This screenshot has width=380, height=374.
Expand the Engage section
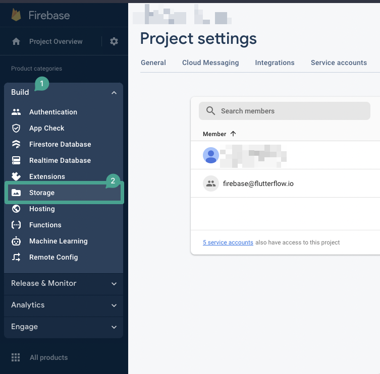pos(64,327)
